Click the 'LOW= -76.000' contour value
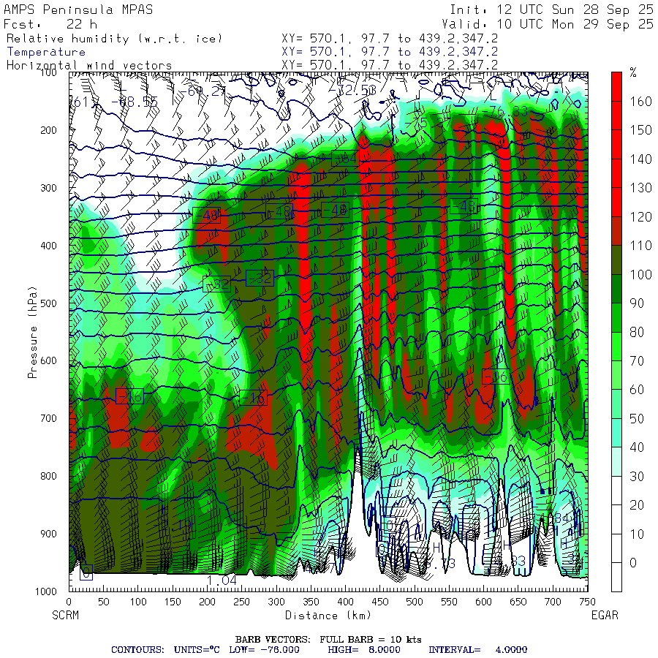 pos(265,650)
